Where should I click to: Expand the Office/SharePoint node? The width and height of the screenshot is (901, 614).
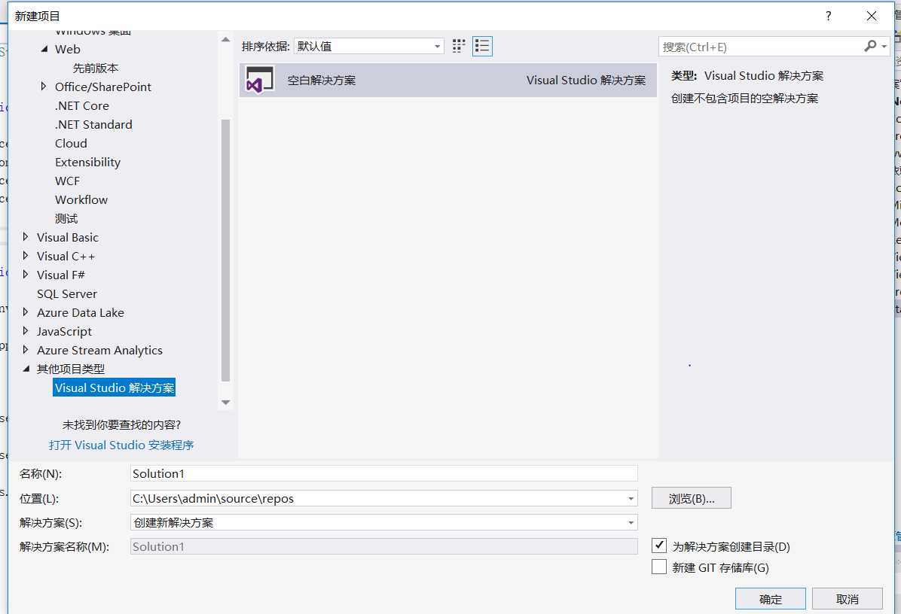click(x=44, y=87)
